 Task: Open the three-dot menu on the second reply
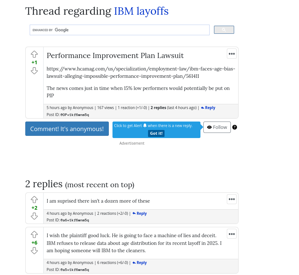point(232,234)
